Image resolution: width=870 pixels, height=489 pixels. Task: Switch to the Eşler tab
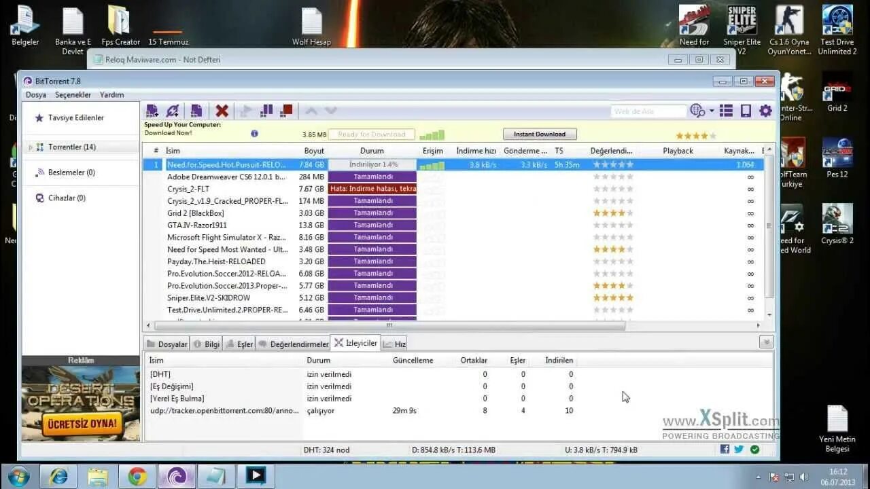coord(239,344)
